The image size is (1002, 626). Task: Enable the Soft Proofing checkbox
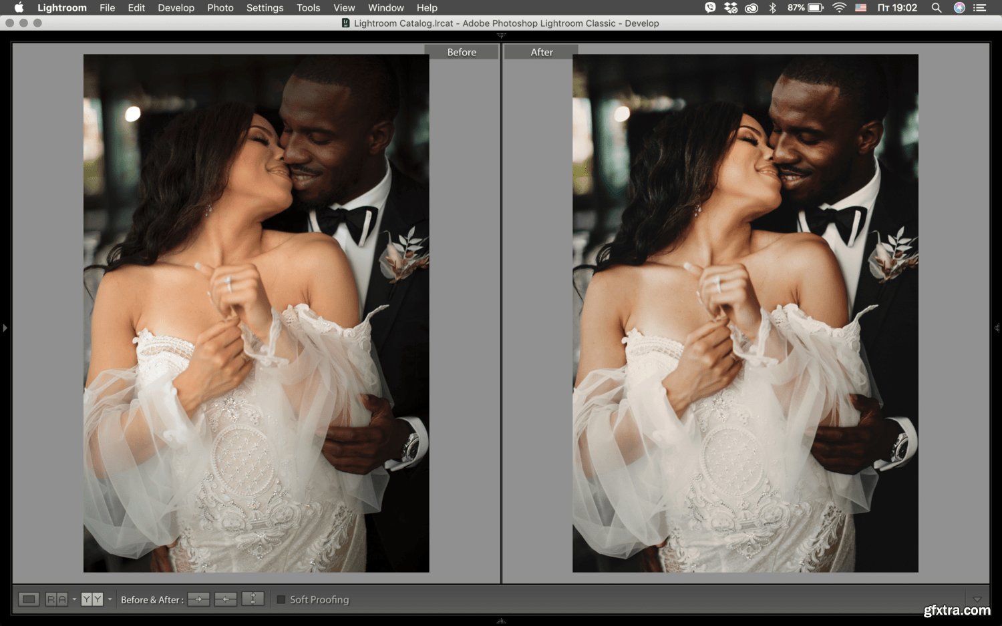pyautogui.click(x=281, y=600)
